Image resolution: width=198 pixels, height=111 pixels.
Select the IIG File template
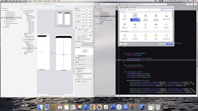[135, 25]
